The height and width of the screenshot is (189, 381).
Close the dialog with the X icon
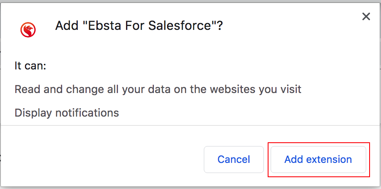click(366, 16)
